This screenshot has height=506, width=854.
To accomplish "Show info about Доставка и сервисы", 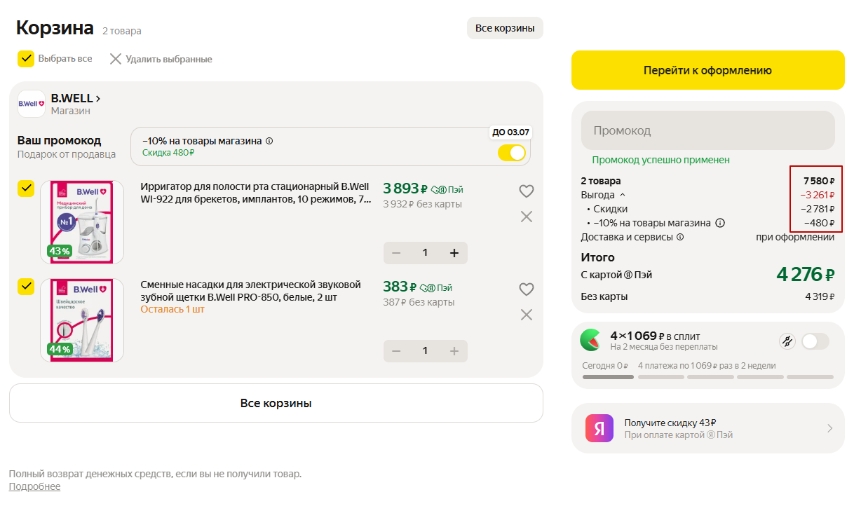I will coord(680,237).
